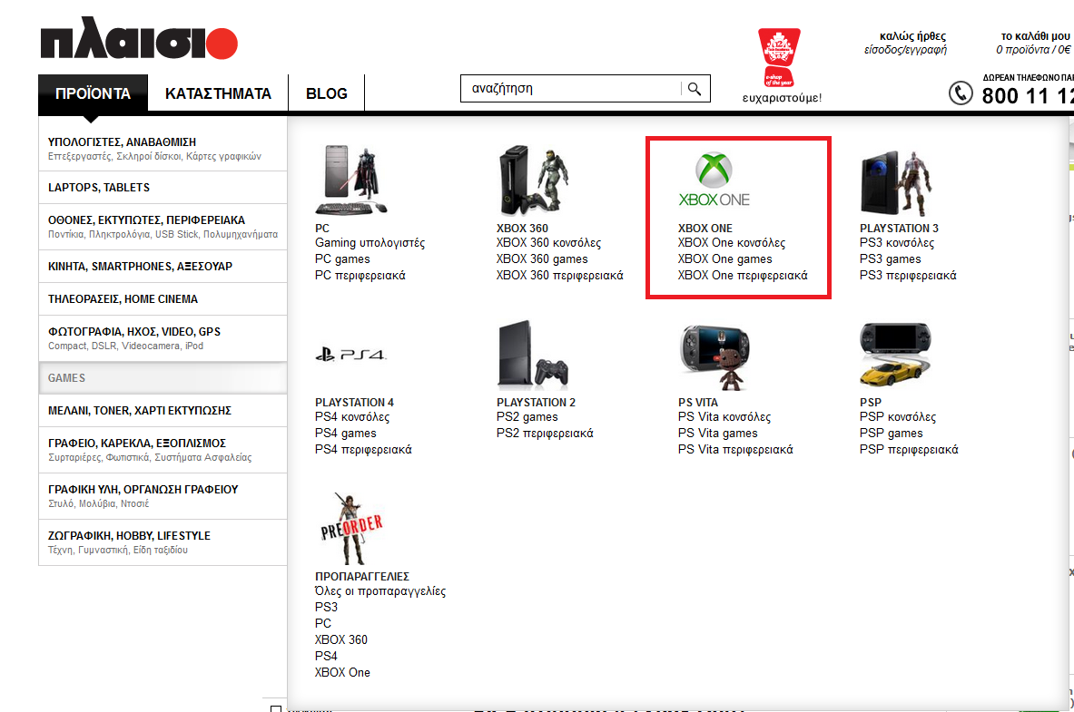
Task: Open the PlayStation 2 console image
Action: (533, 355)
